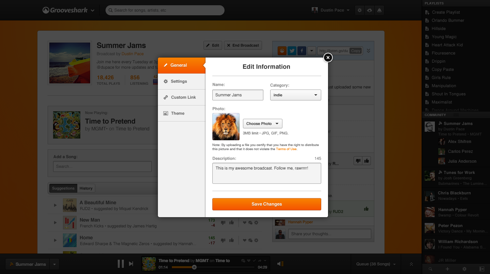Viewport: 490px width, 274px height.
Task: Pause the currently playing song
Action: tap(120, 264)
